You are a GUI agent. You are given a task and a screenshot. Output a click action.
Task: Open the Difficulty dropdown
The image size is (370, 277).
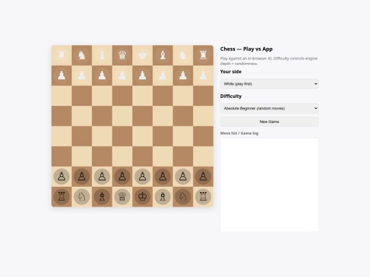(x=269, y=108)
